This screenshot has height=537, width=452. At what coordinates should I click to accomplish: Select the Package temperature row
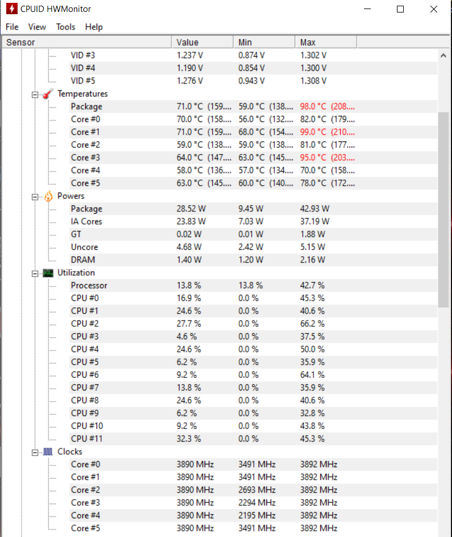point(86,106)
